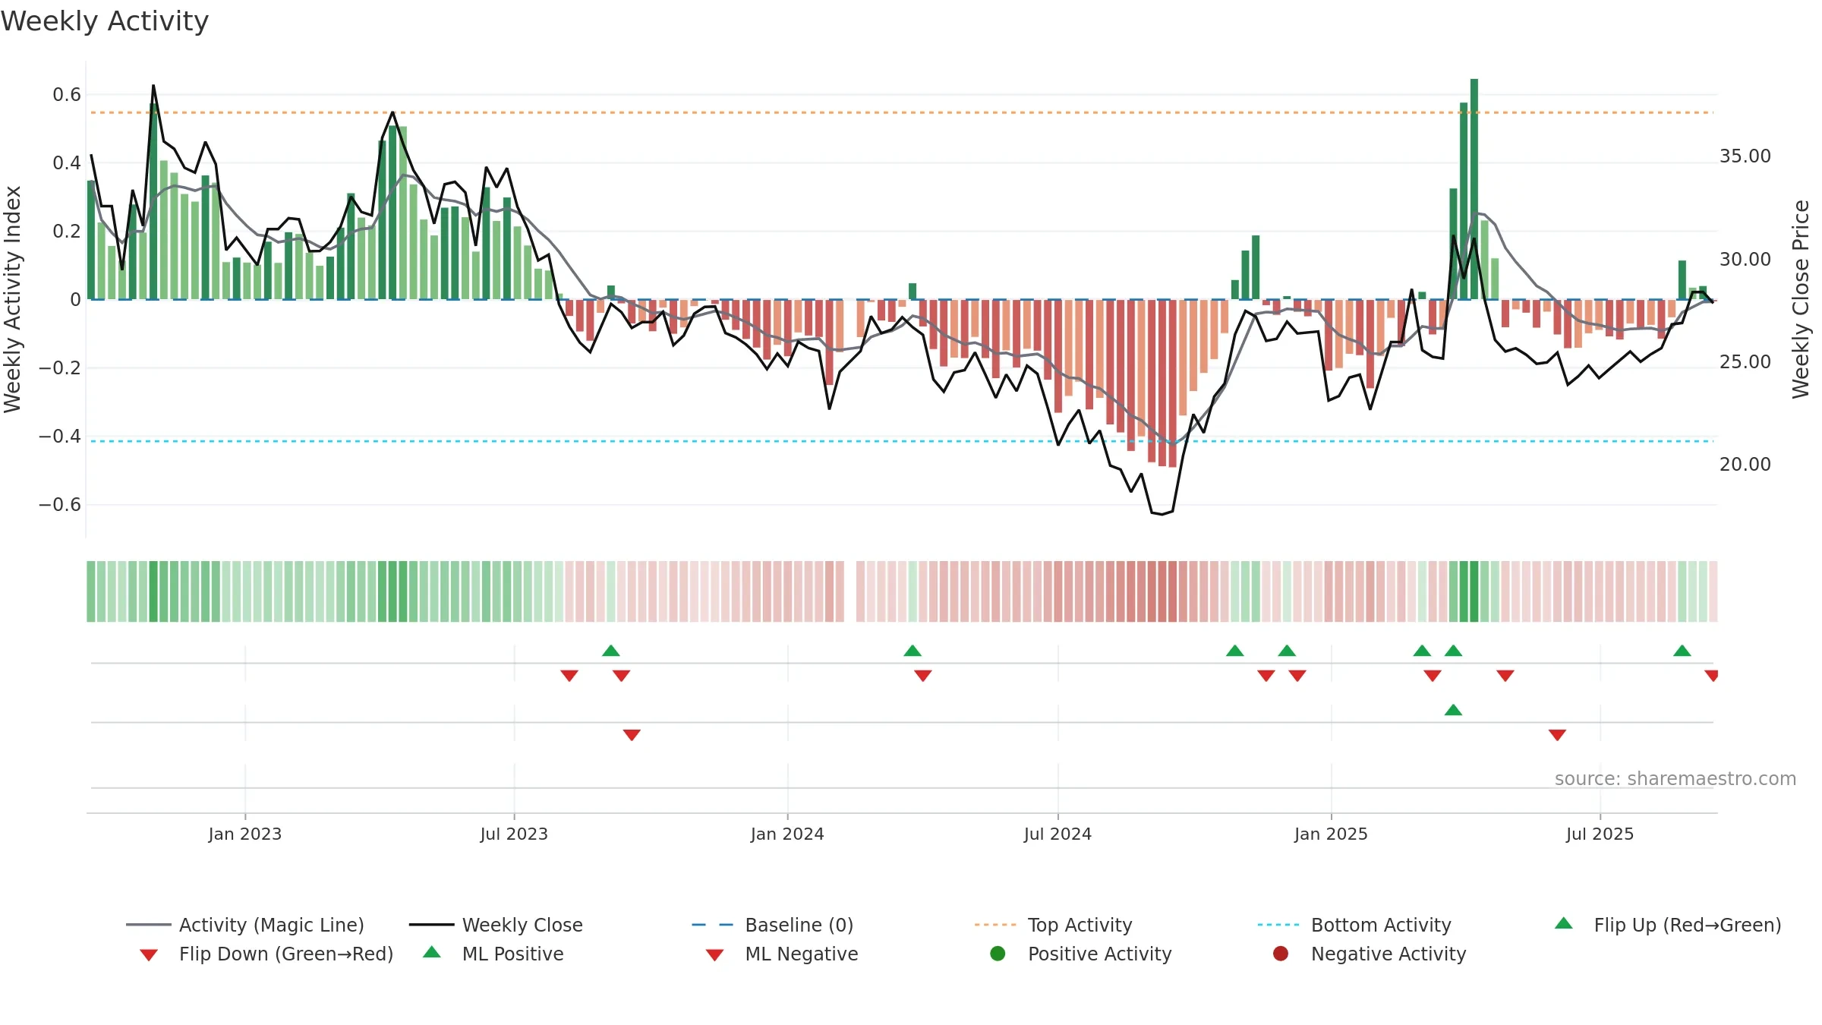This screenshot has height=1025, width=1822.
Task: Toggle the Baseline (0) legend entry
Action: (x=773, y=925)
